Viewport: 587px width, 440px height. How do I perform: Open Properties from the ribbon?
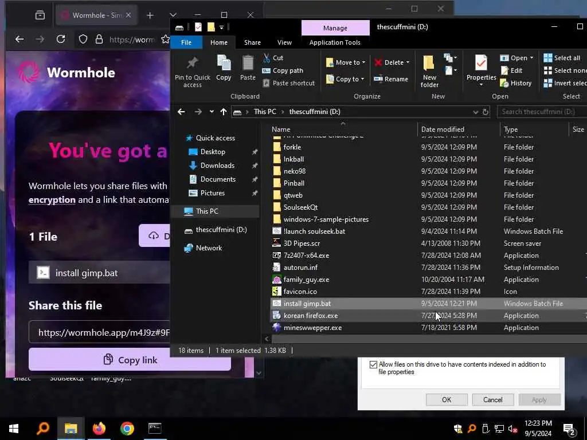481,70
